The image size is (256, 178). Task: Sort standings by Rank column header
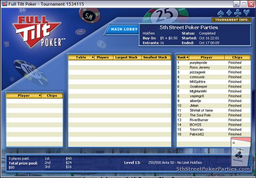tap(183, 57)
